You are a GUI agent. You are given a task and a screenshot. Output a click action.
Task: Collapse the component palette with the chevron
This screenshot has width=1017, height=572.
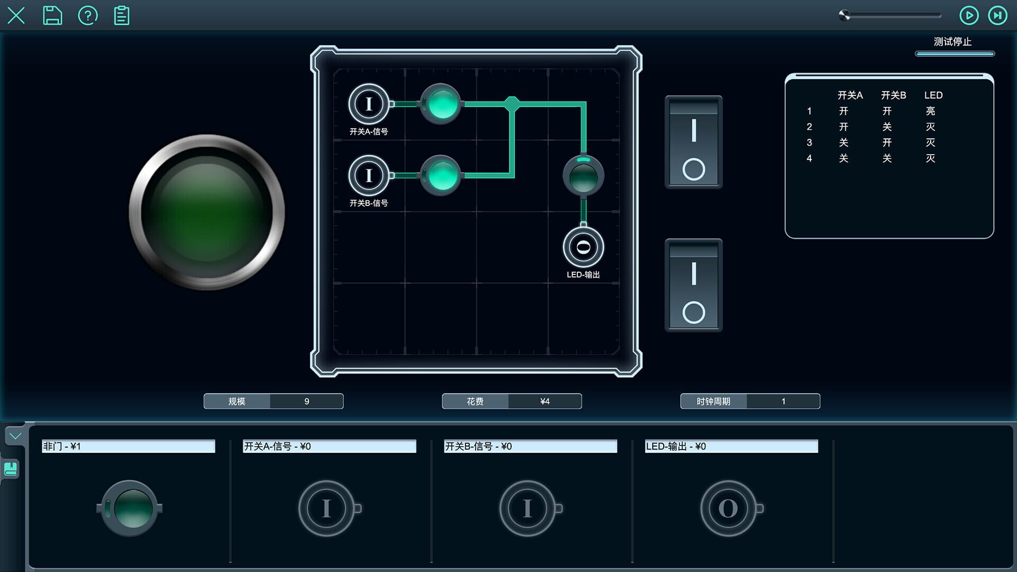click(x=15, y=436)
